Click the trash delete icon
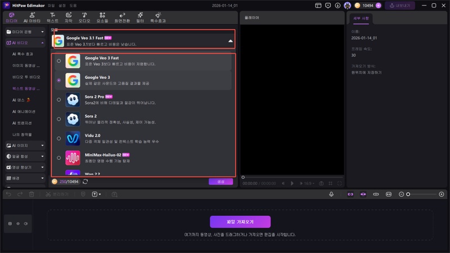The width and height of the screenshot is (450, 253). click(31, 195)
